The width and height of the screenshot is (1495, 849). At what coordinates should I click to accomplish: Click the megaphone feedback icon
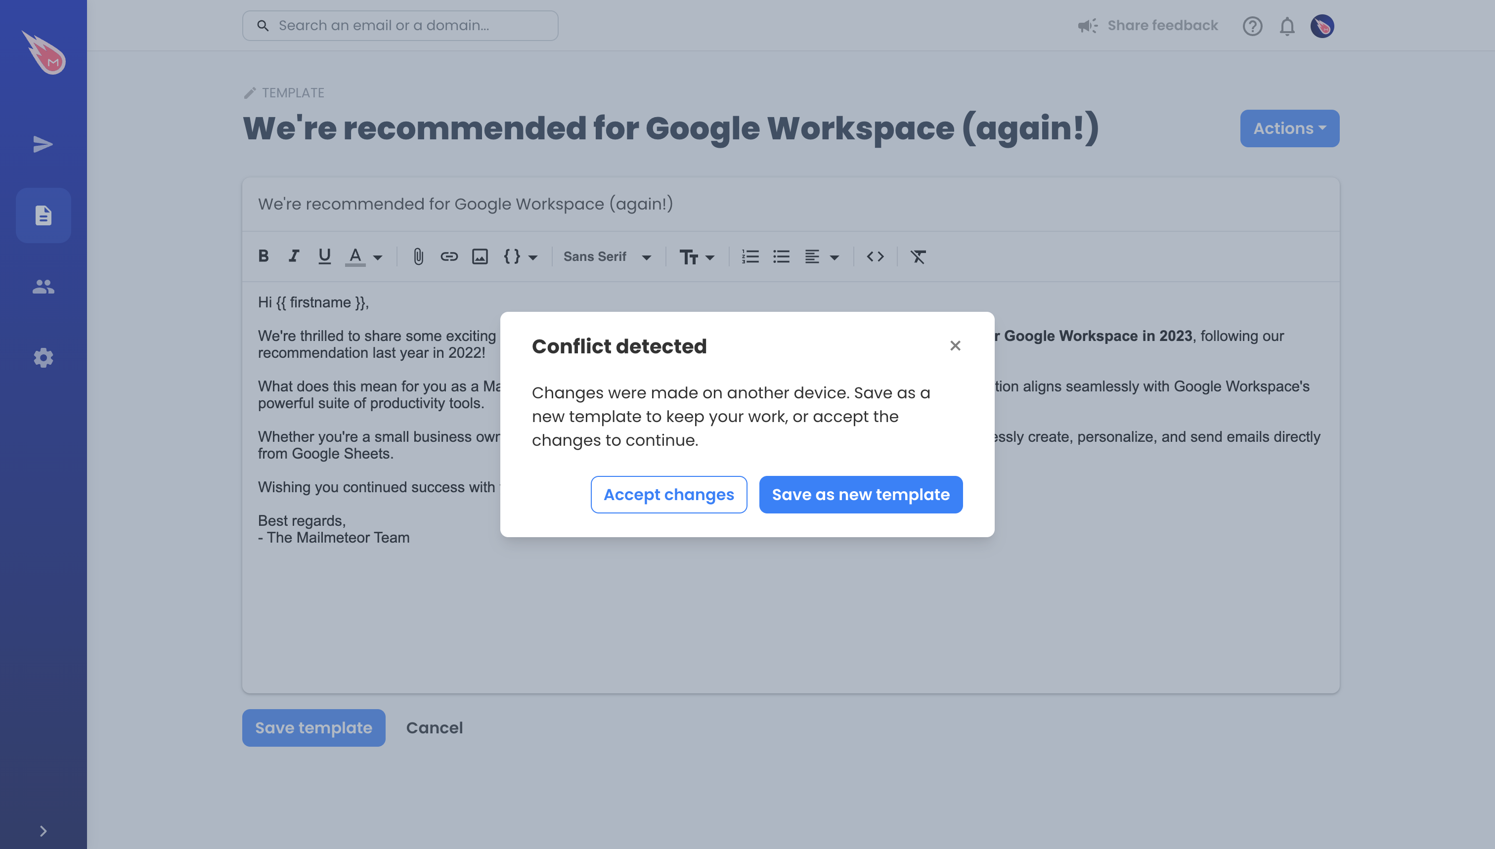tap(1088, 26)
